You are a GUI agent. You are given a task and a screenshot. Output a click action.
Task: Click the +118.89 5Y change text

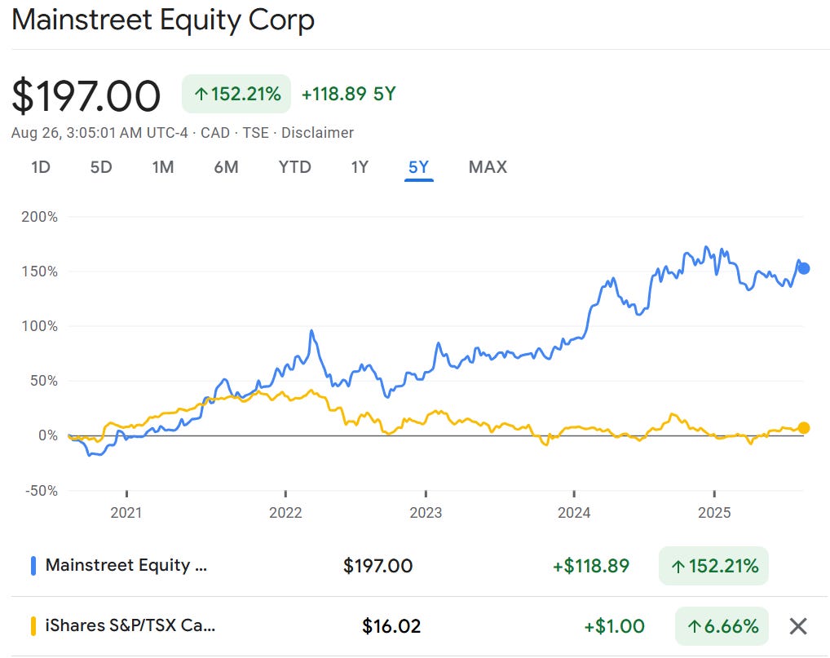348,94
